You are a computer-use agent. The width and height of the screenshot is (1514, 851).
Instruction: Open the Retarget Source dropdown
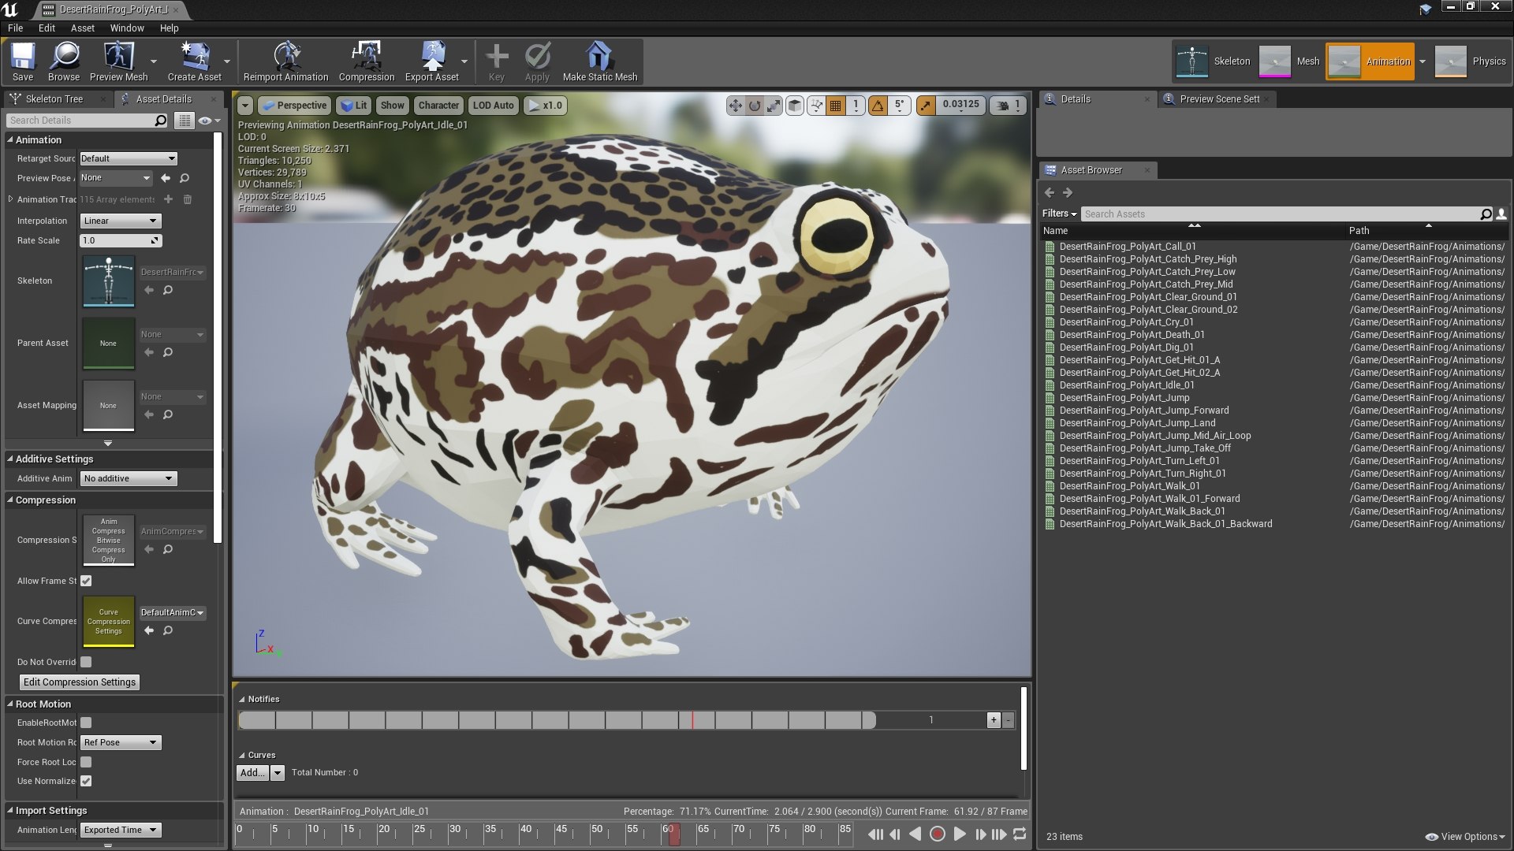click(x=128, y=158)
